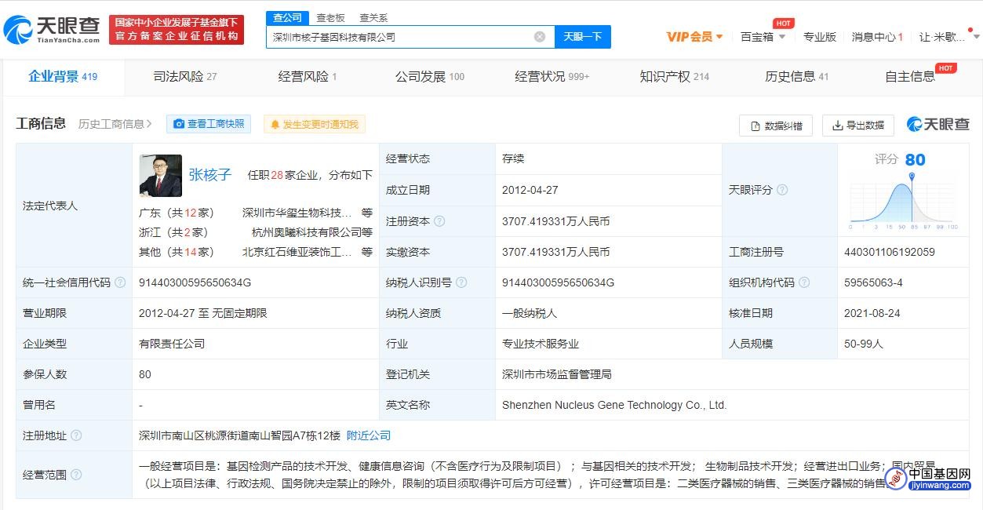Click the question mark next to 纳税人识别号

(x=461, y=282)
